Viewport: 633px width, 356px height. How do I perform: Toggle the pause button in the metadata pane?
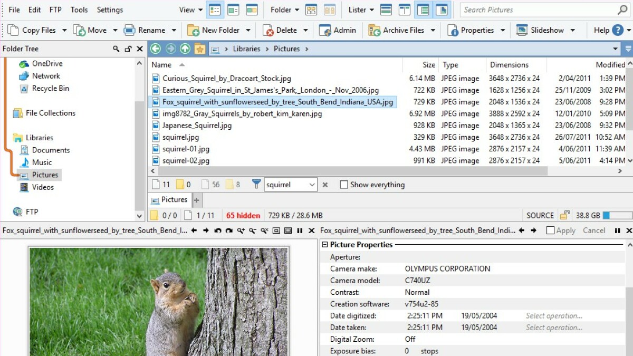pos(617,230)
